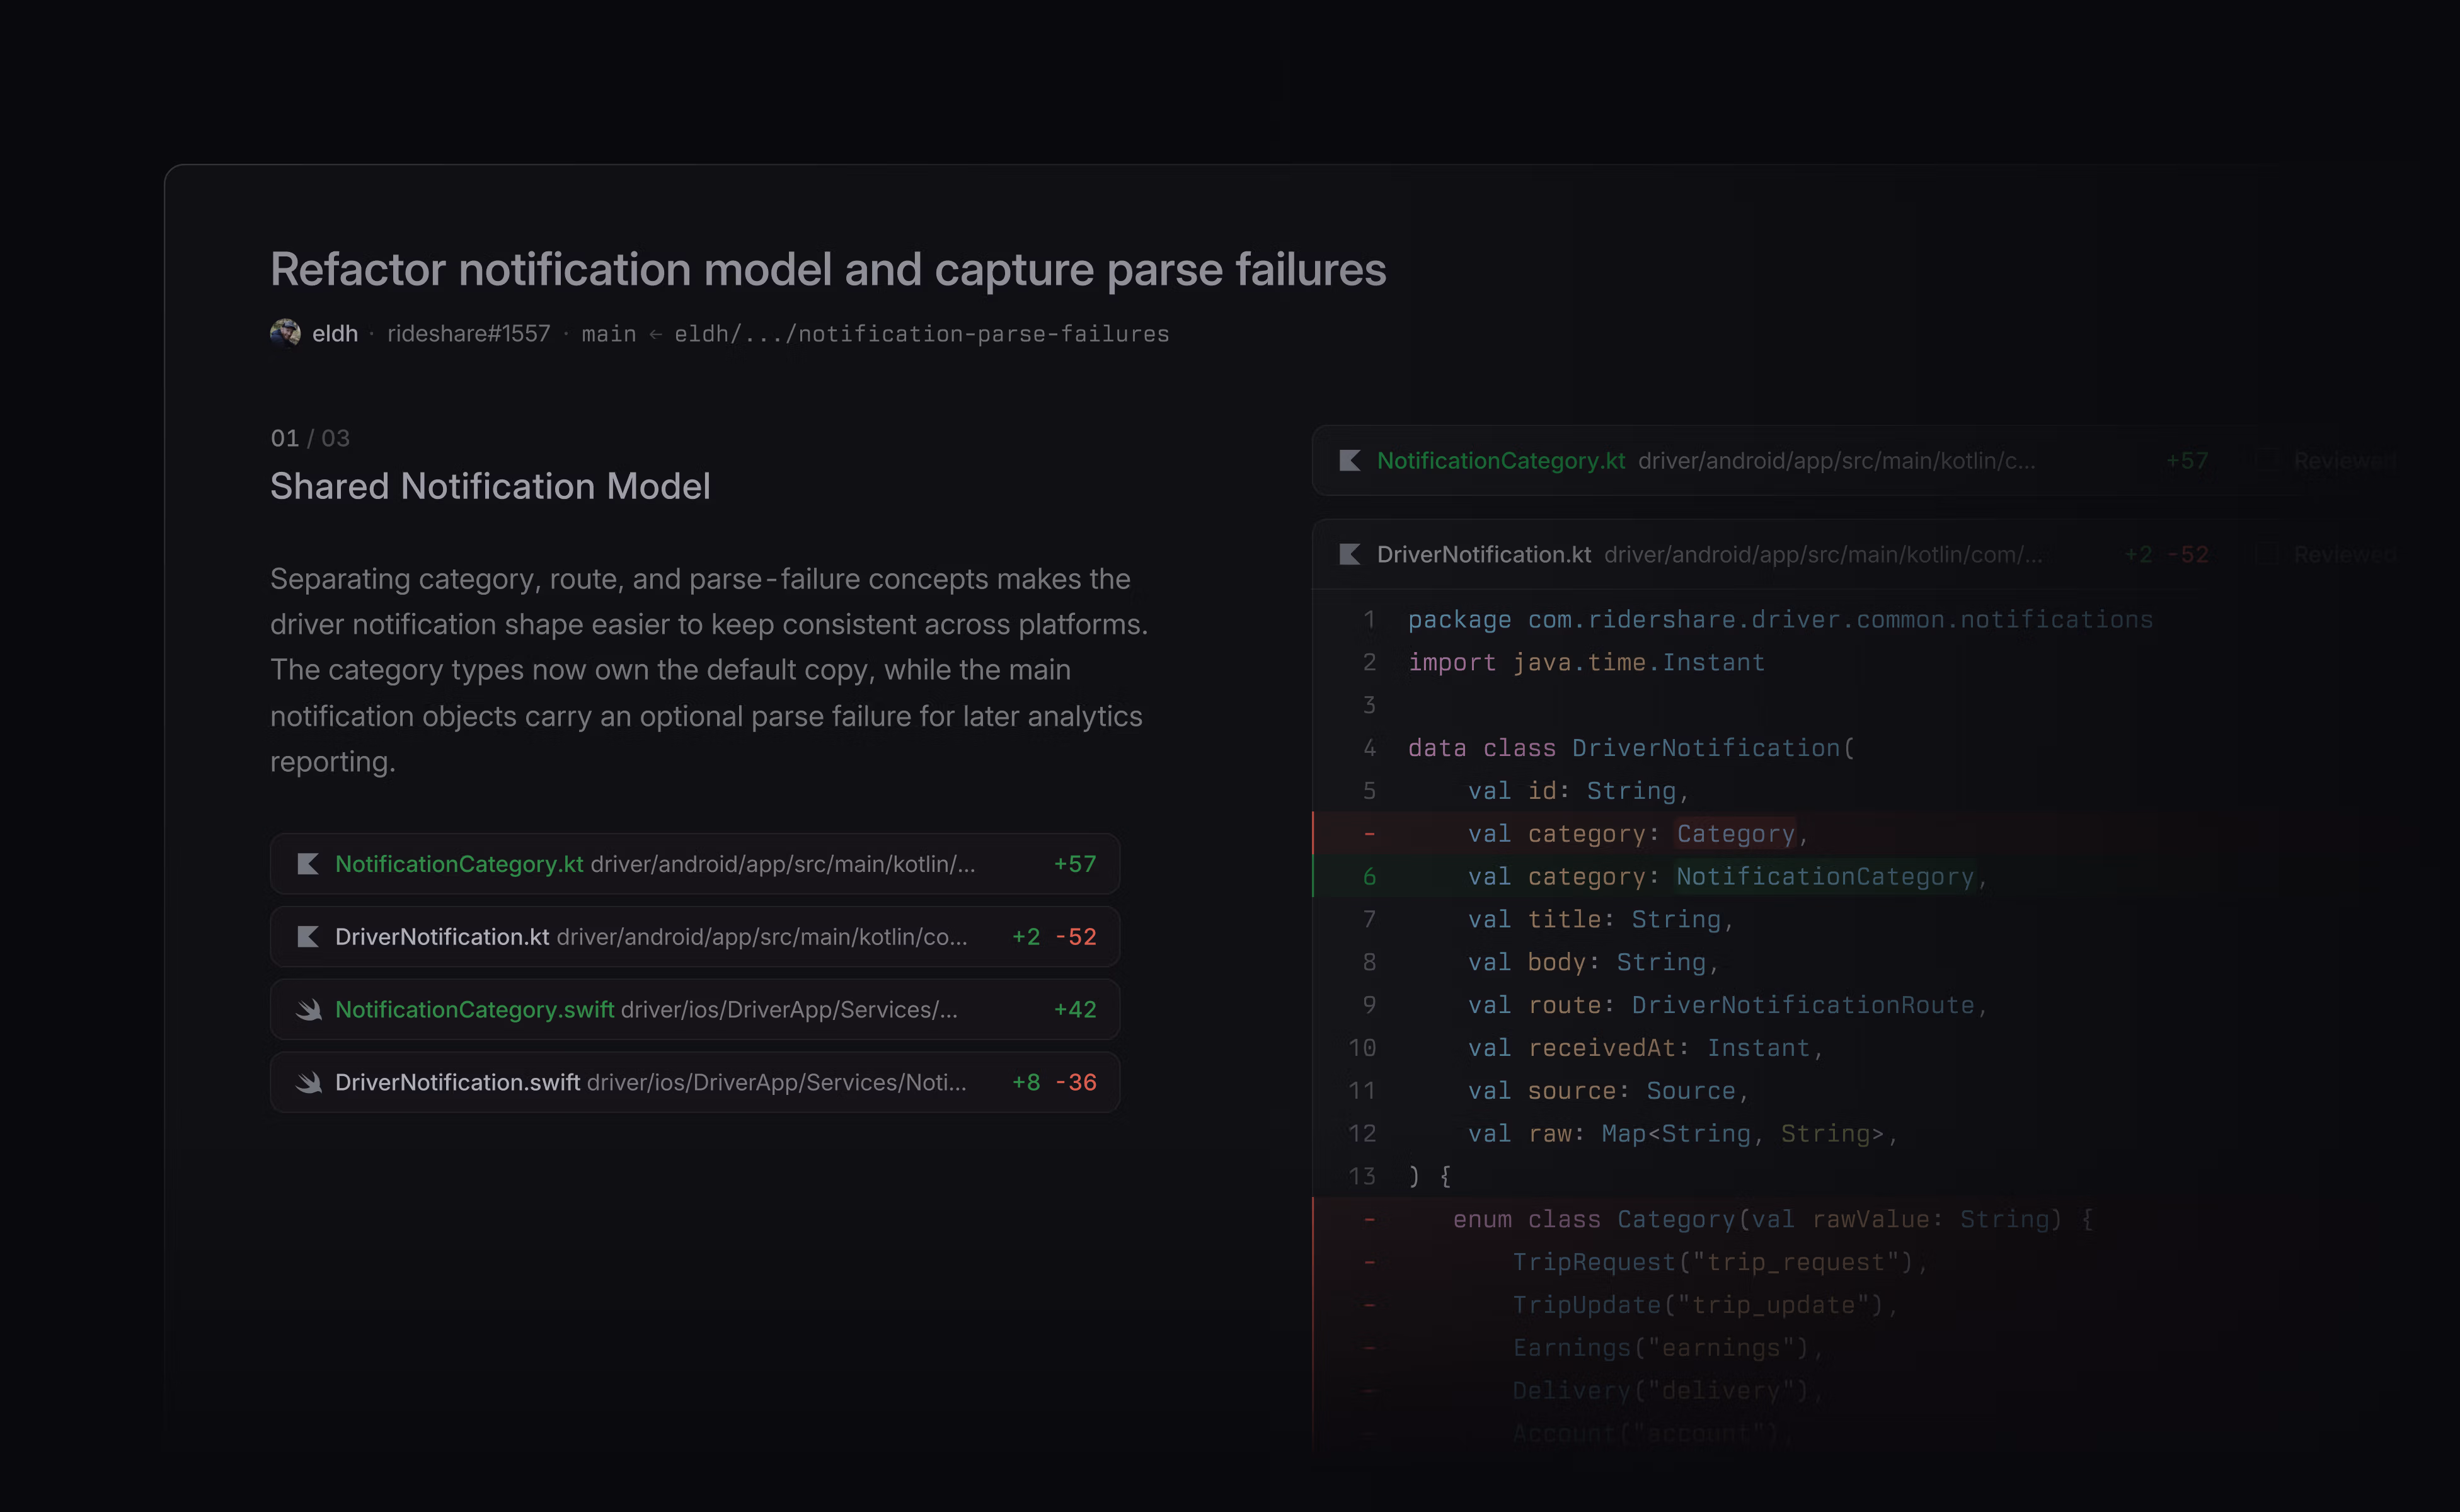Click removed line Delivery("delivery")
The image size is (2460, 1512).
[1668, 1391]
